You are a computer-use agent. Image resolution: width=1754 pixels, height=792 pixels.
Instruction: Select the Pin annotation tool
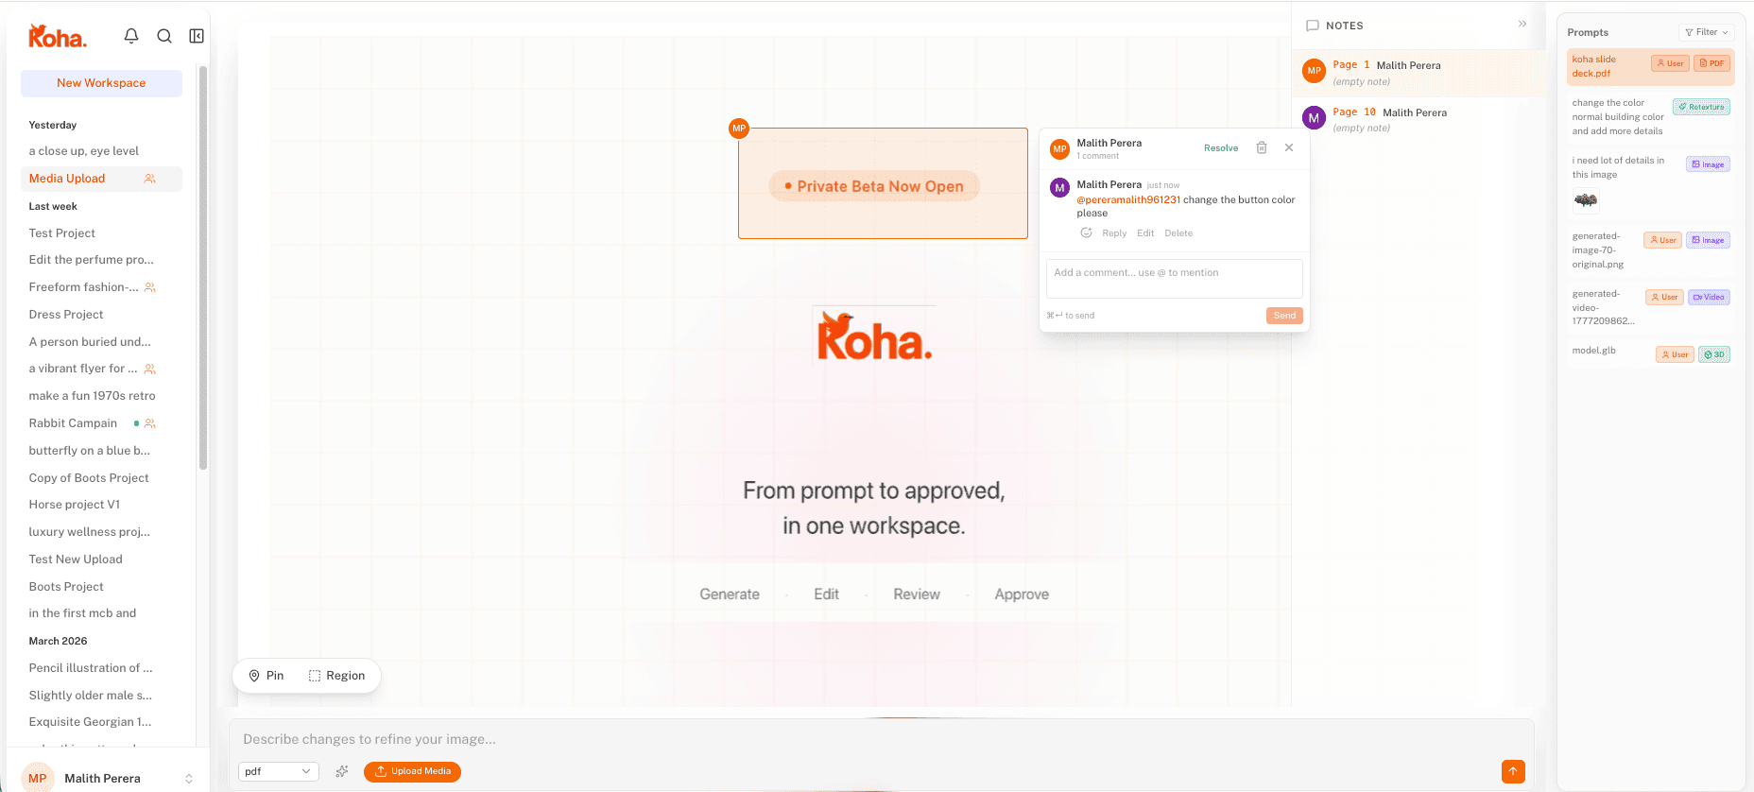[267, 676]
